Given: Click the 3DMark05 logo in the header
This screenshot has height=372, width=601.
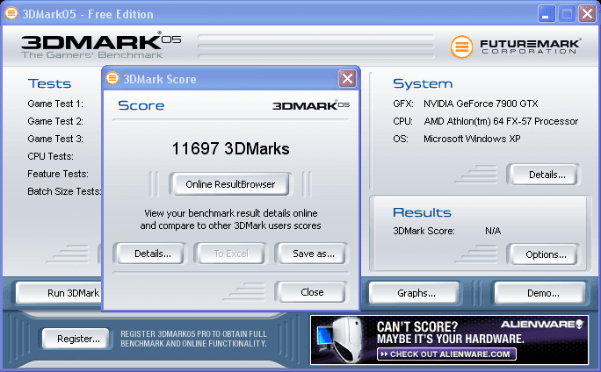Looking at the screenshot, I should pos(101,45).
